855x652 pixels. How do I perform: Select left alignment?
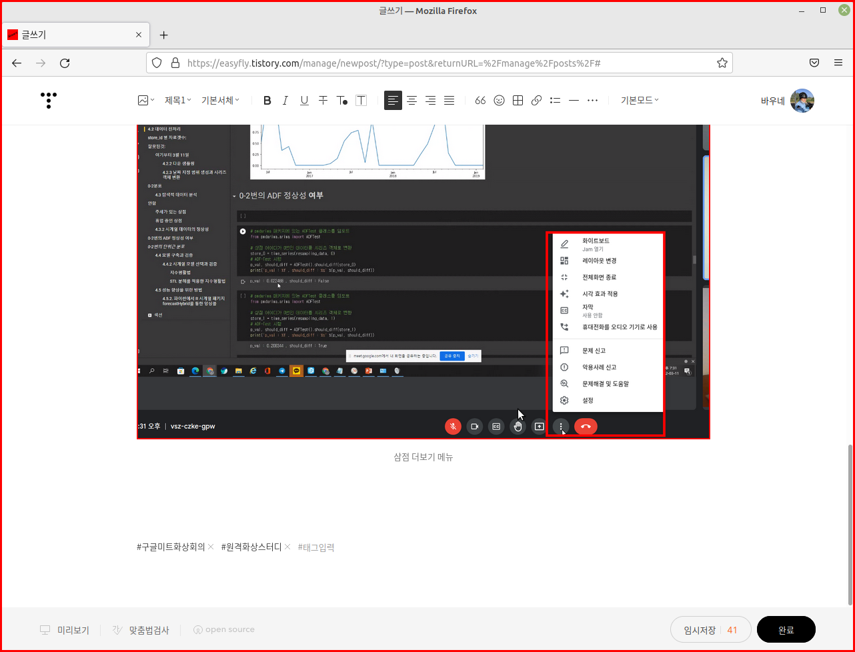coord(393,101)
